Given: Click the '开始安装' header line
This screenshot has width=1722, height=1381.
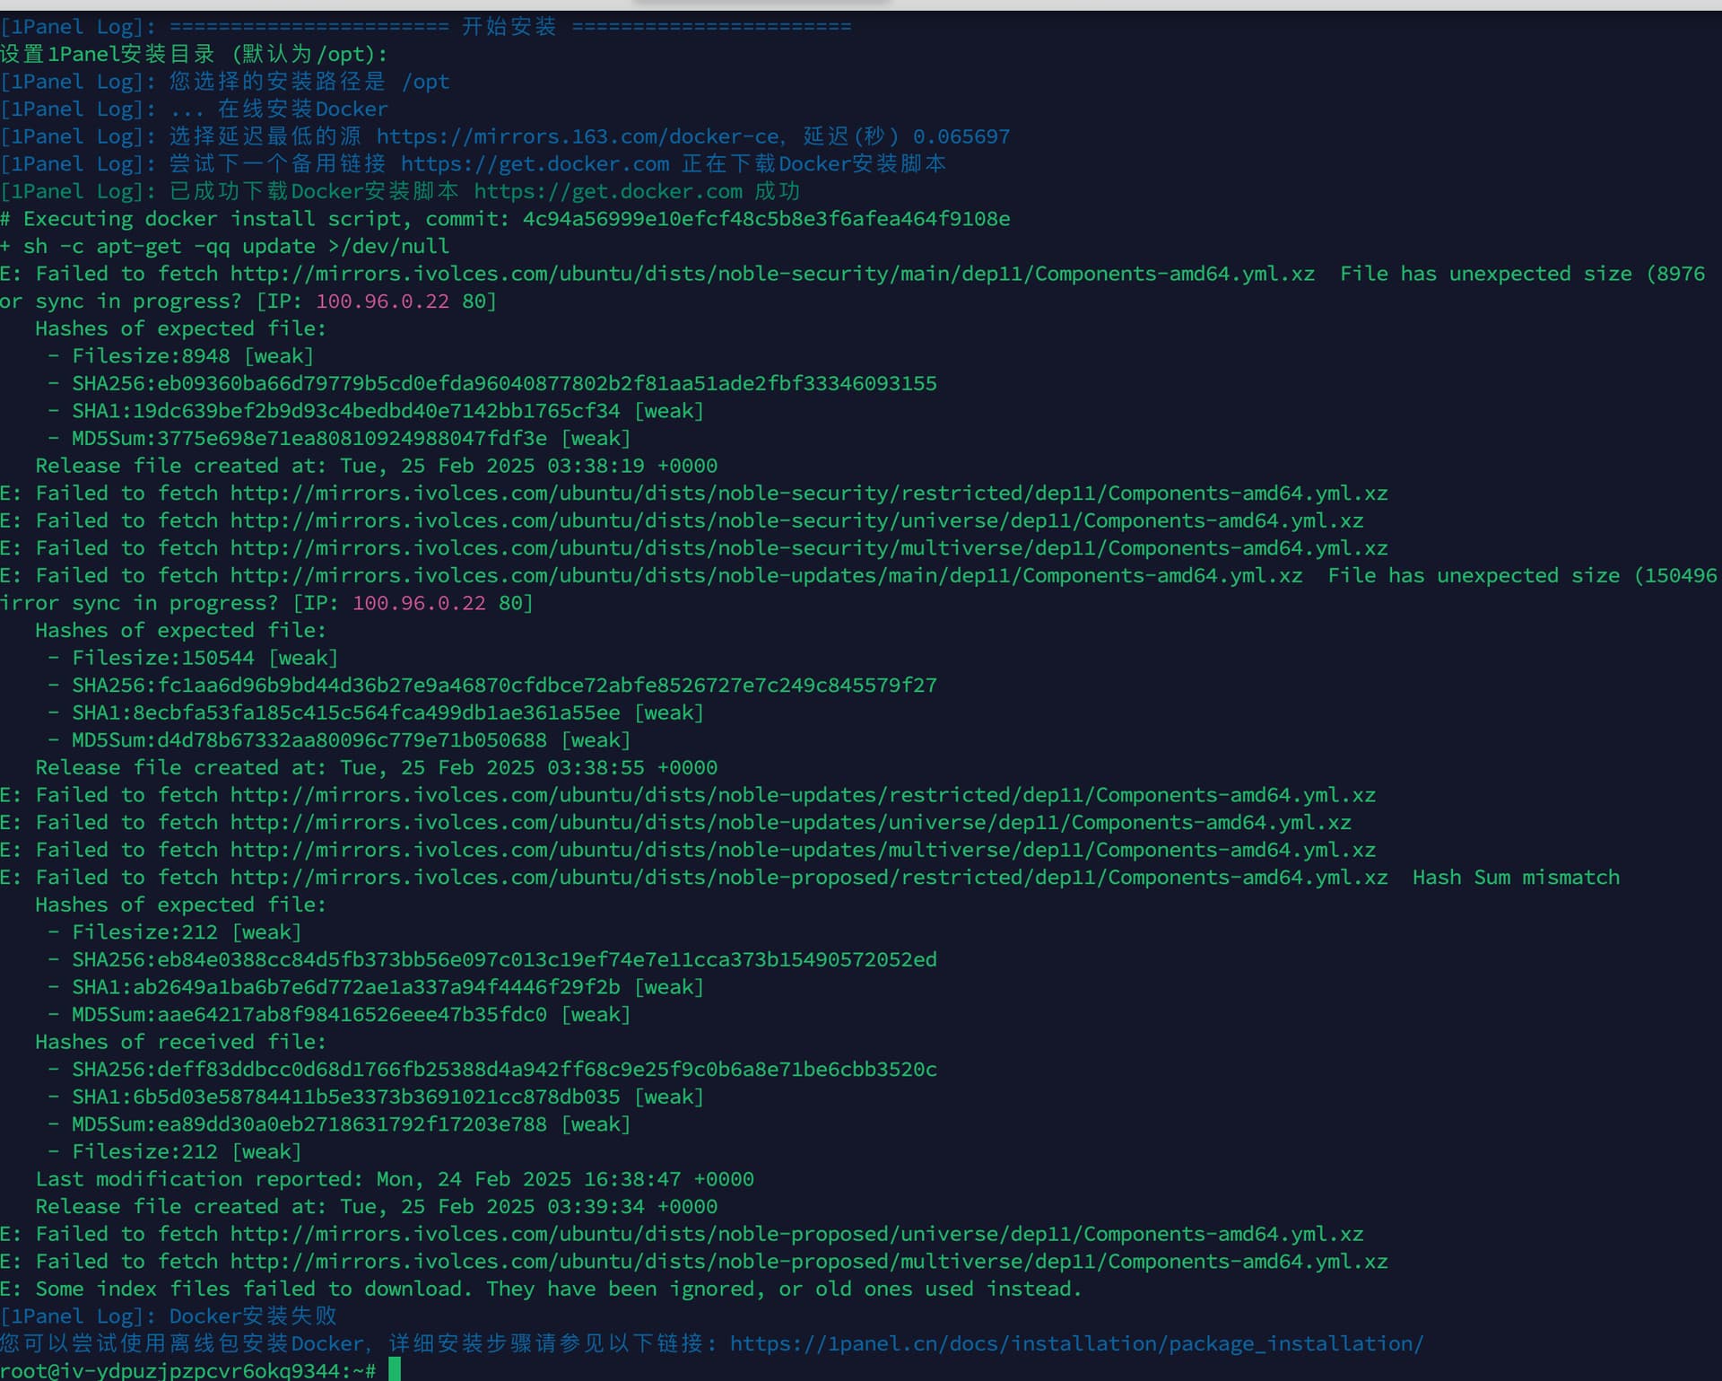Looking at the screenshot, I should [x=425, y=27].
